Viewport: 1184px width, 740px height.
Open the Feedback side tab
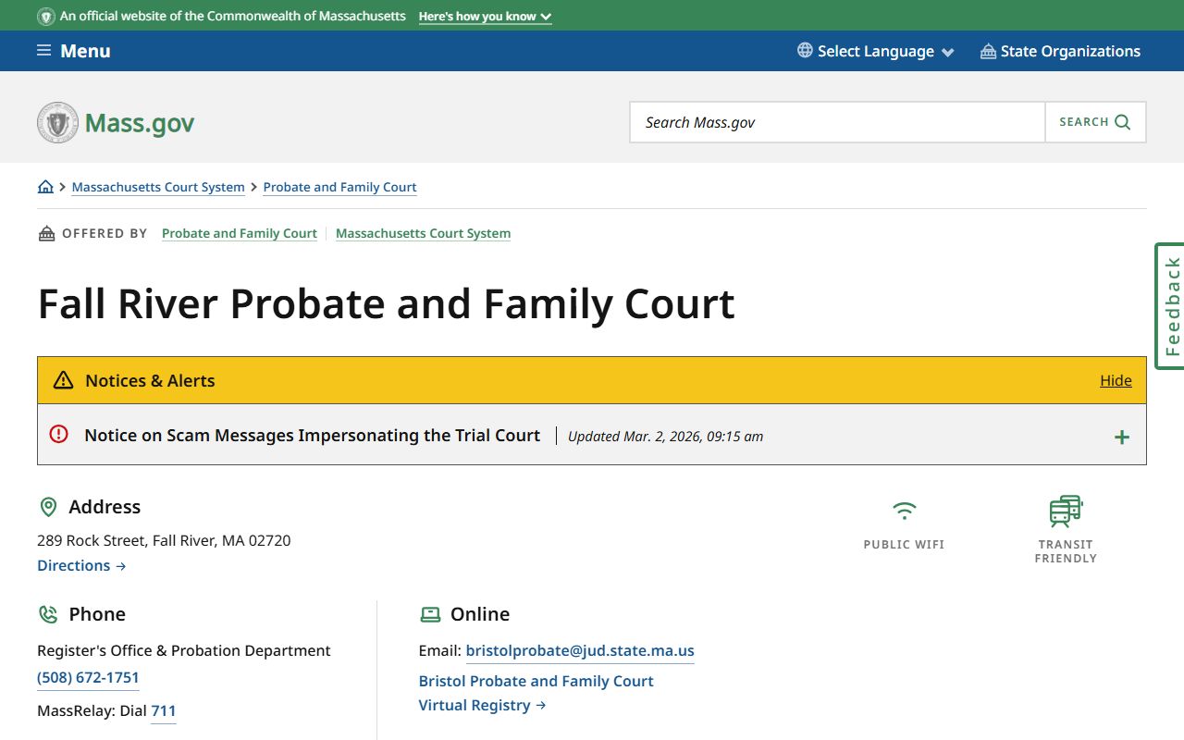click(1170, 306)
